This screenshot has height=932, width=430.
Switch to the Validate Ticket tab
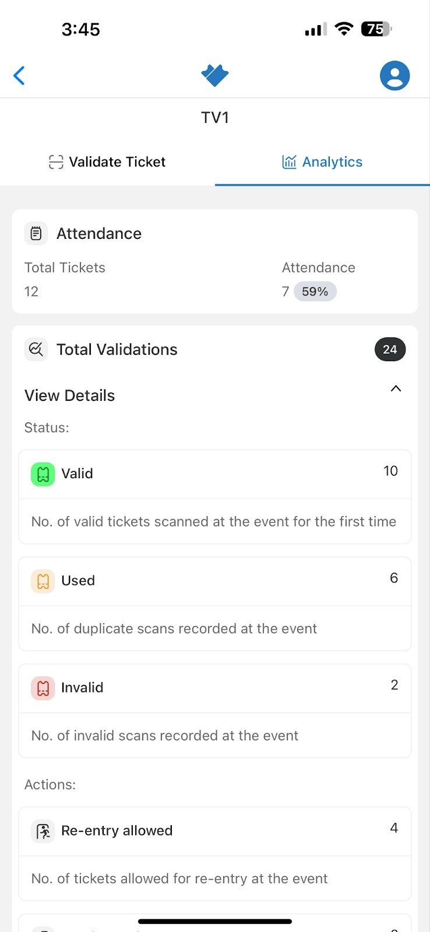pyautogui.click(x=107, y=162)
